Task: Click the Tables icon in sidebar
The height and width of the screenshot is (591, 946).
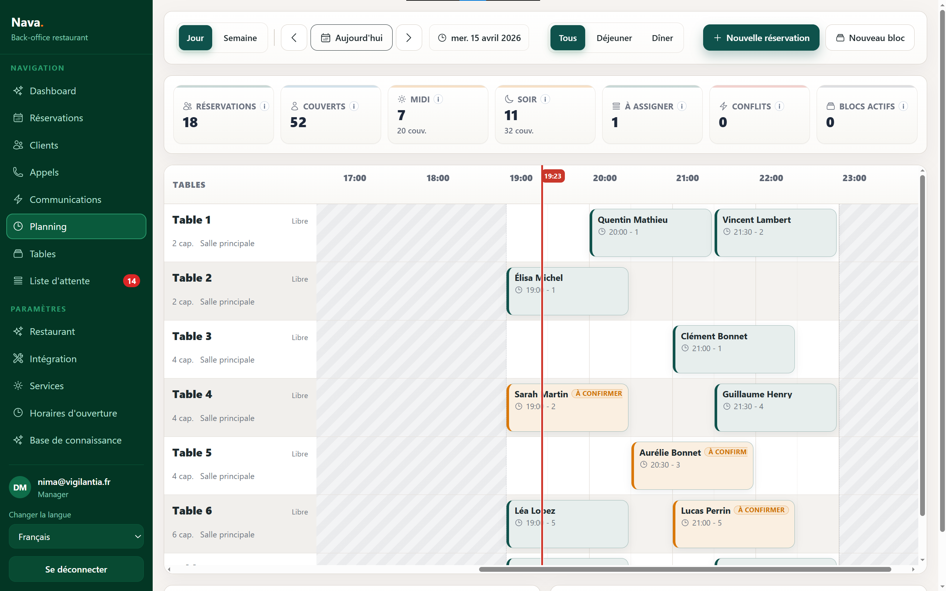Action: pos(18,254)
